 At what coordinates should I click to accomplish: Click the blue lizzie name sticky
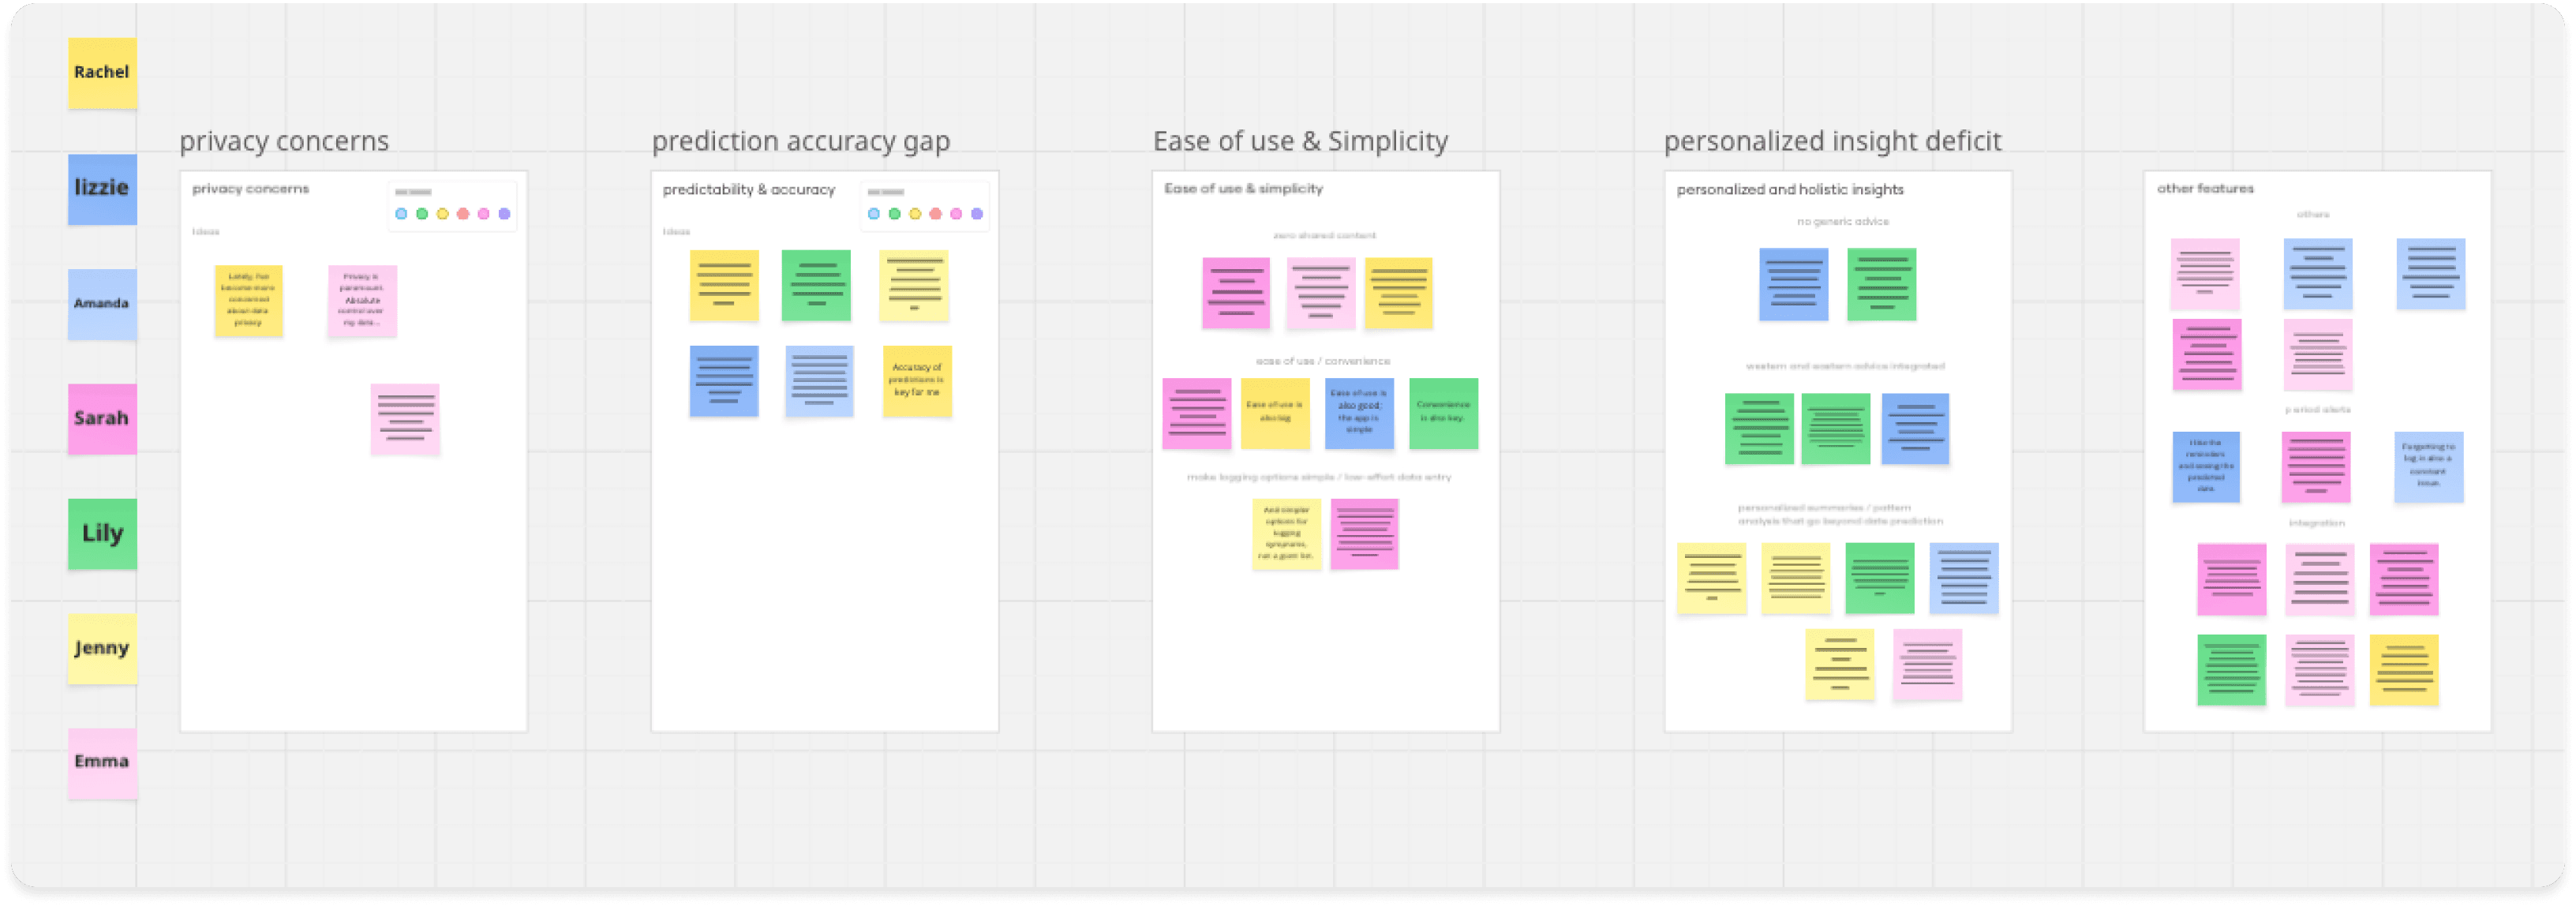click(102, 188)
